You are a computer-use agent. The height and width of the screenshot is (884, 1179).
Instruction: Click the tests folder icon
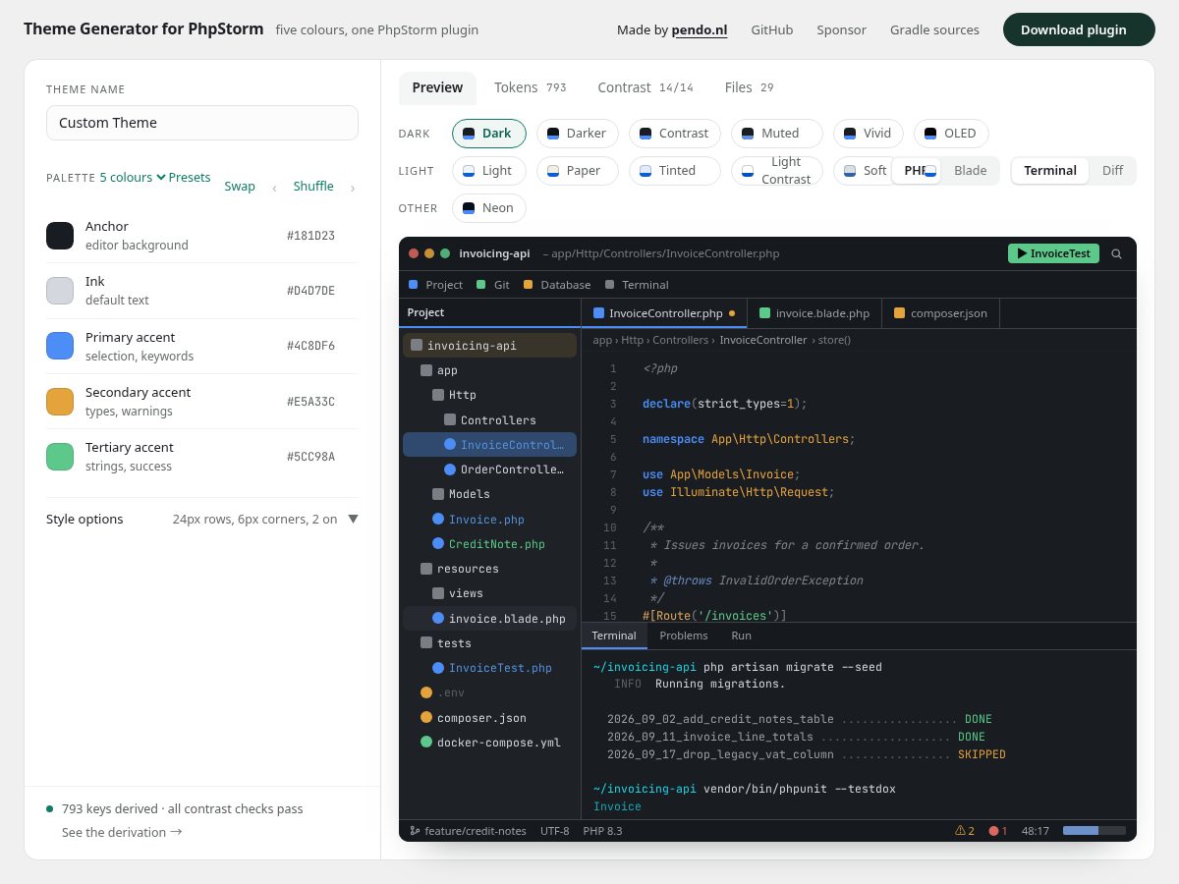(426, 643)
